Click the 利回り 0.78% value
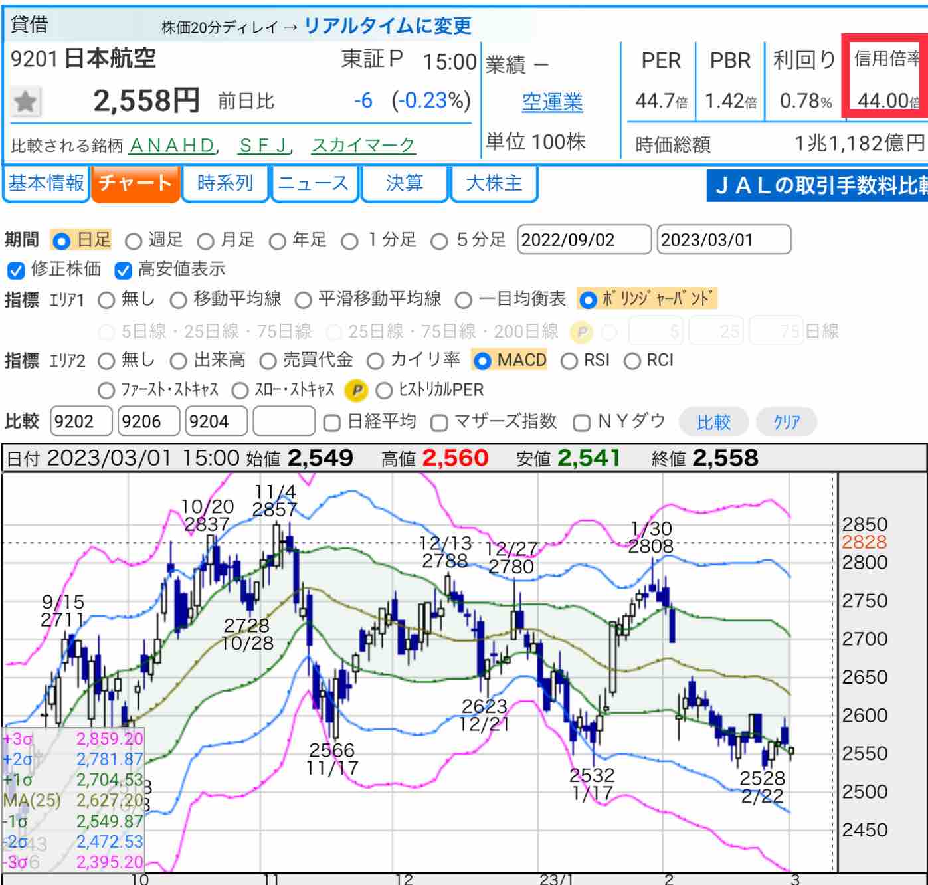This screenshot has width=928, height=885. pos(806,101)
